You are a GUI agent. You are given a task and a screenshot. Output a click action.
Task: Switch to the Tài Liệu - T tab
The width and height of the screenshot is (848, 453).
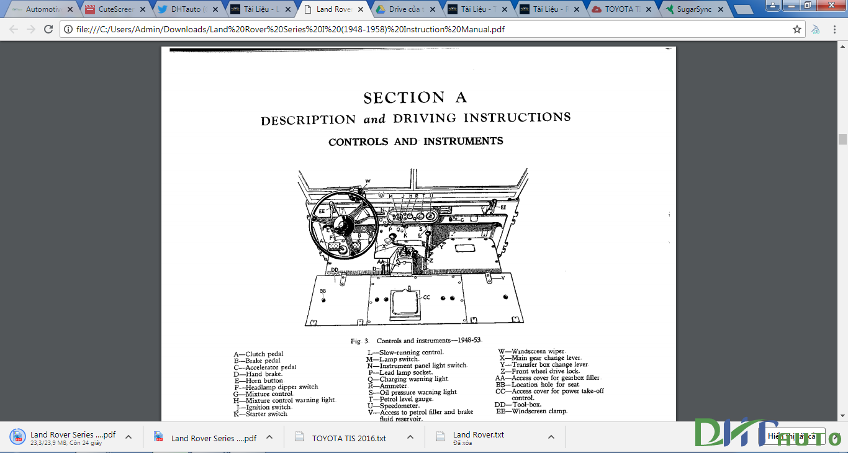coord(476,9)
